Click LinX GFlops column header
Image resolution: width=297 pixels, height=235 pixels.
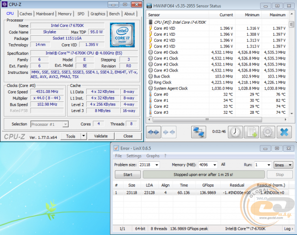coord(208,185)
